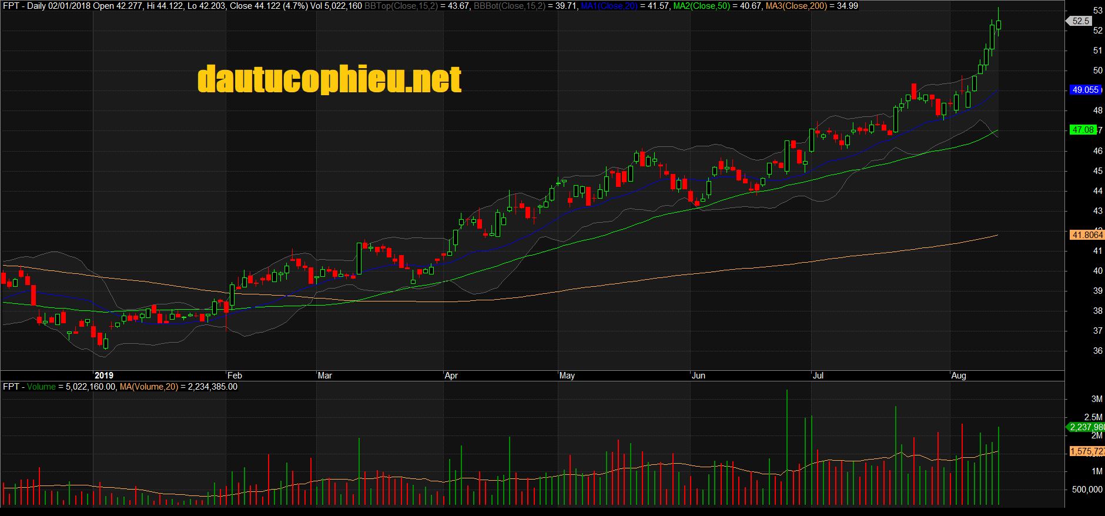Select the blue 49.055 price axis marker
This screenshot has height=516, width=1105.
click(x=1084, y=90)
